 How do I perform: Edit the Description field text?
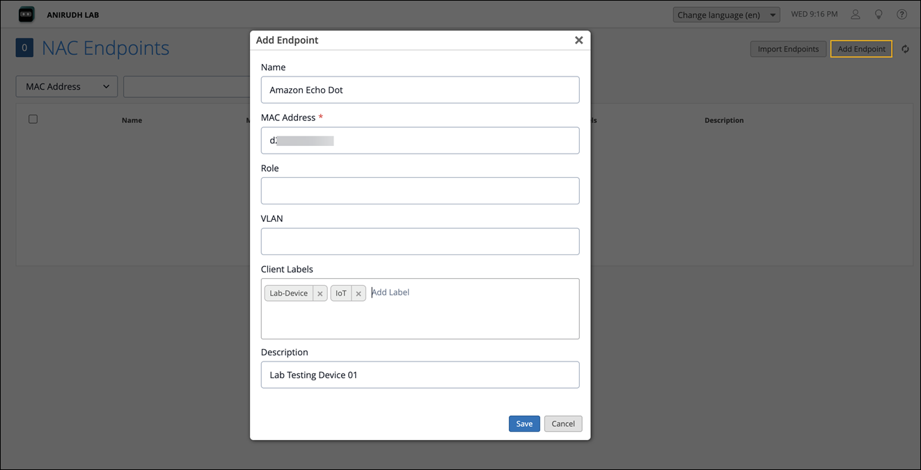pyautogui.click(x=420, y=375)
